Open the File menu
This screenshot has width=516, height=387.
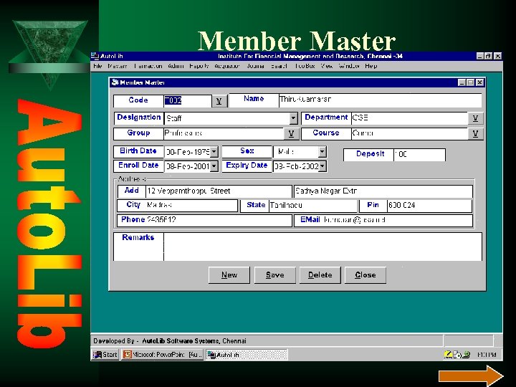point(97,66)
